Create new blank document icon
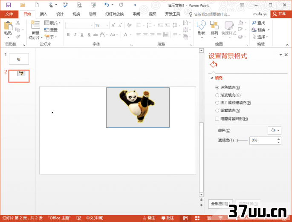Image resolution: width=292 pixels, height=222 pixels. tap(37, 5)
